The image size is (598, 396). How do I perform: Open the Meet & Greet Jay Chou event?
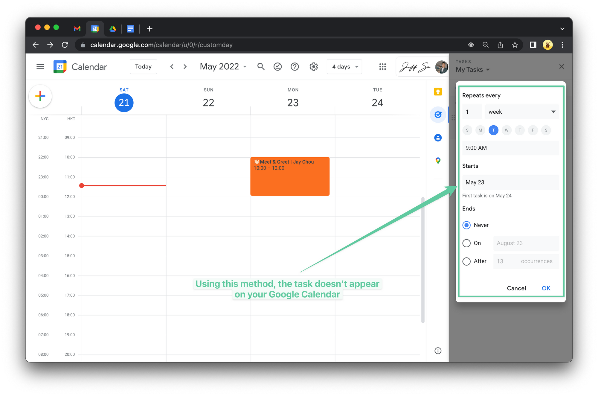290,176
